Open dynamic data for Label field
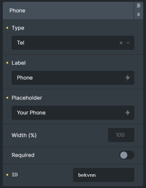 (x=128, y=78)
